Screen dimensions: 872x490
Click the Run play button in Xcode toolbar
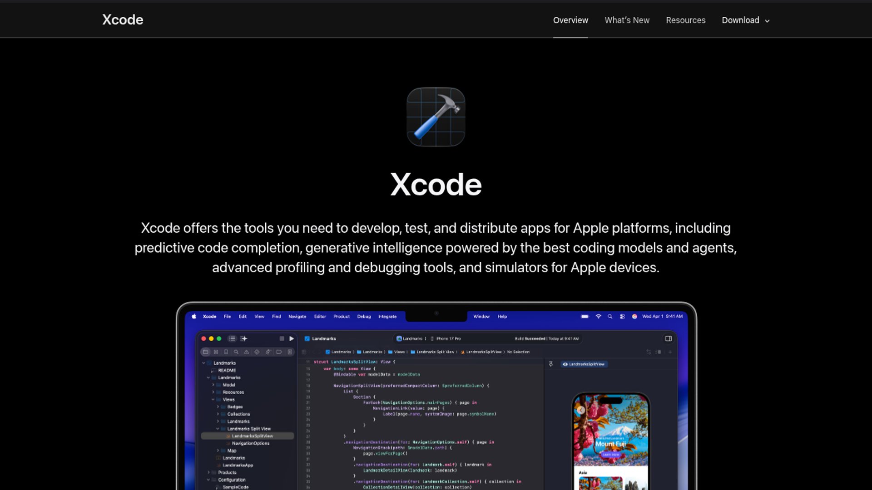coord(292,338)
